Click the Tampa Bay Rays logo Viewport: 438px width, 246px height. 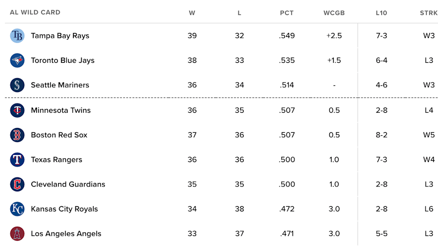point(17,35)
